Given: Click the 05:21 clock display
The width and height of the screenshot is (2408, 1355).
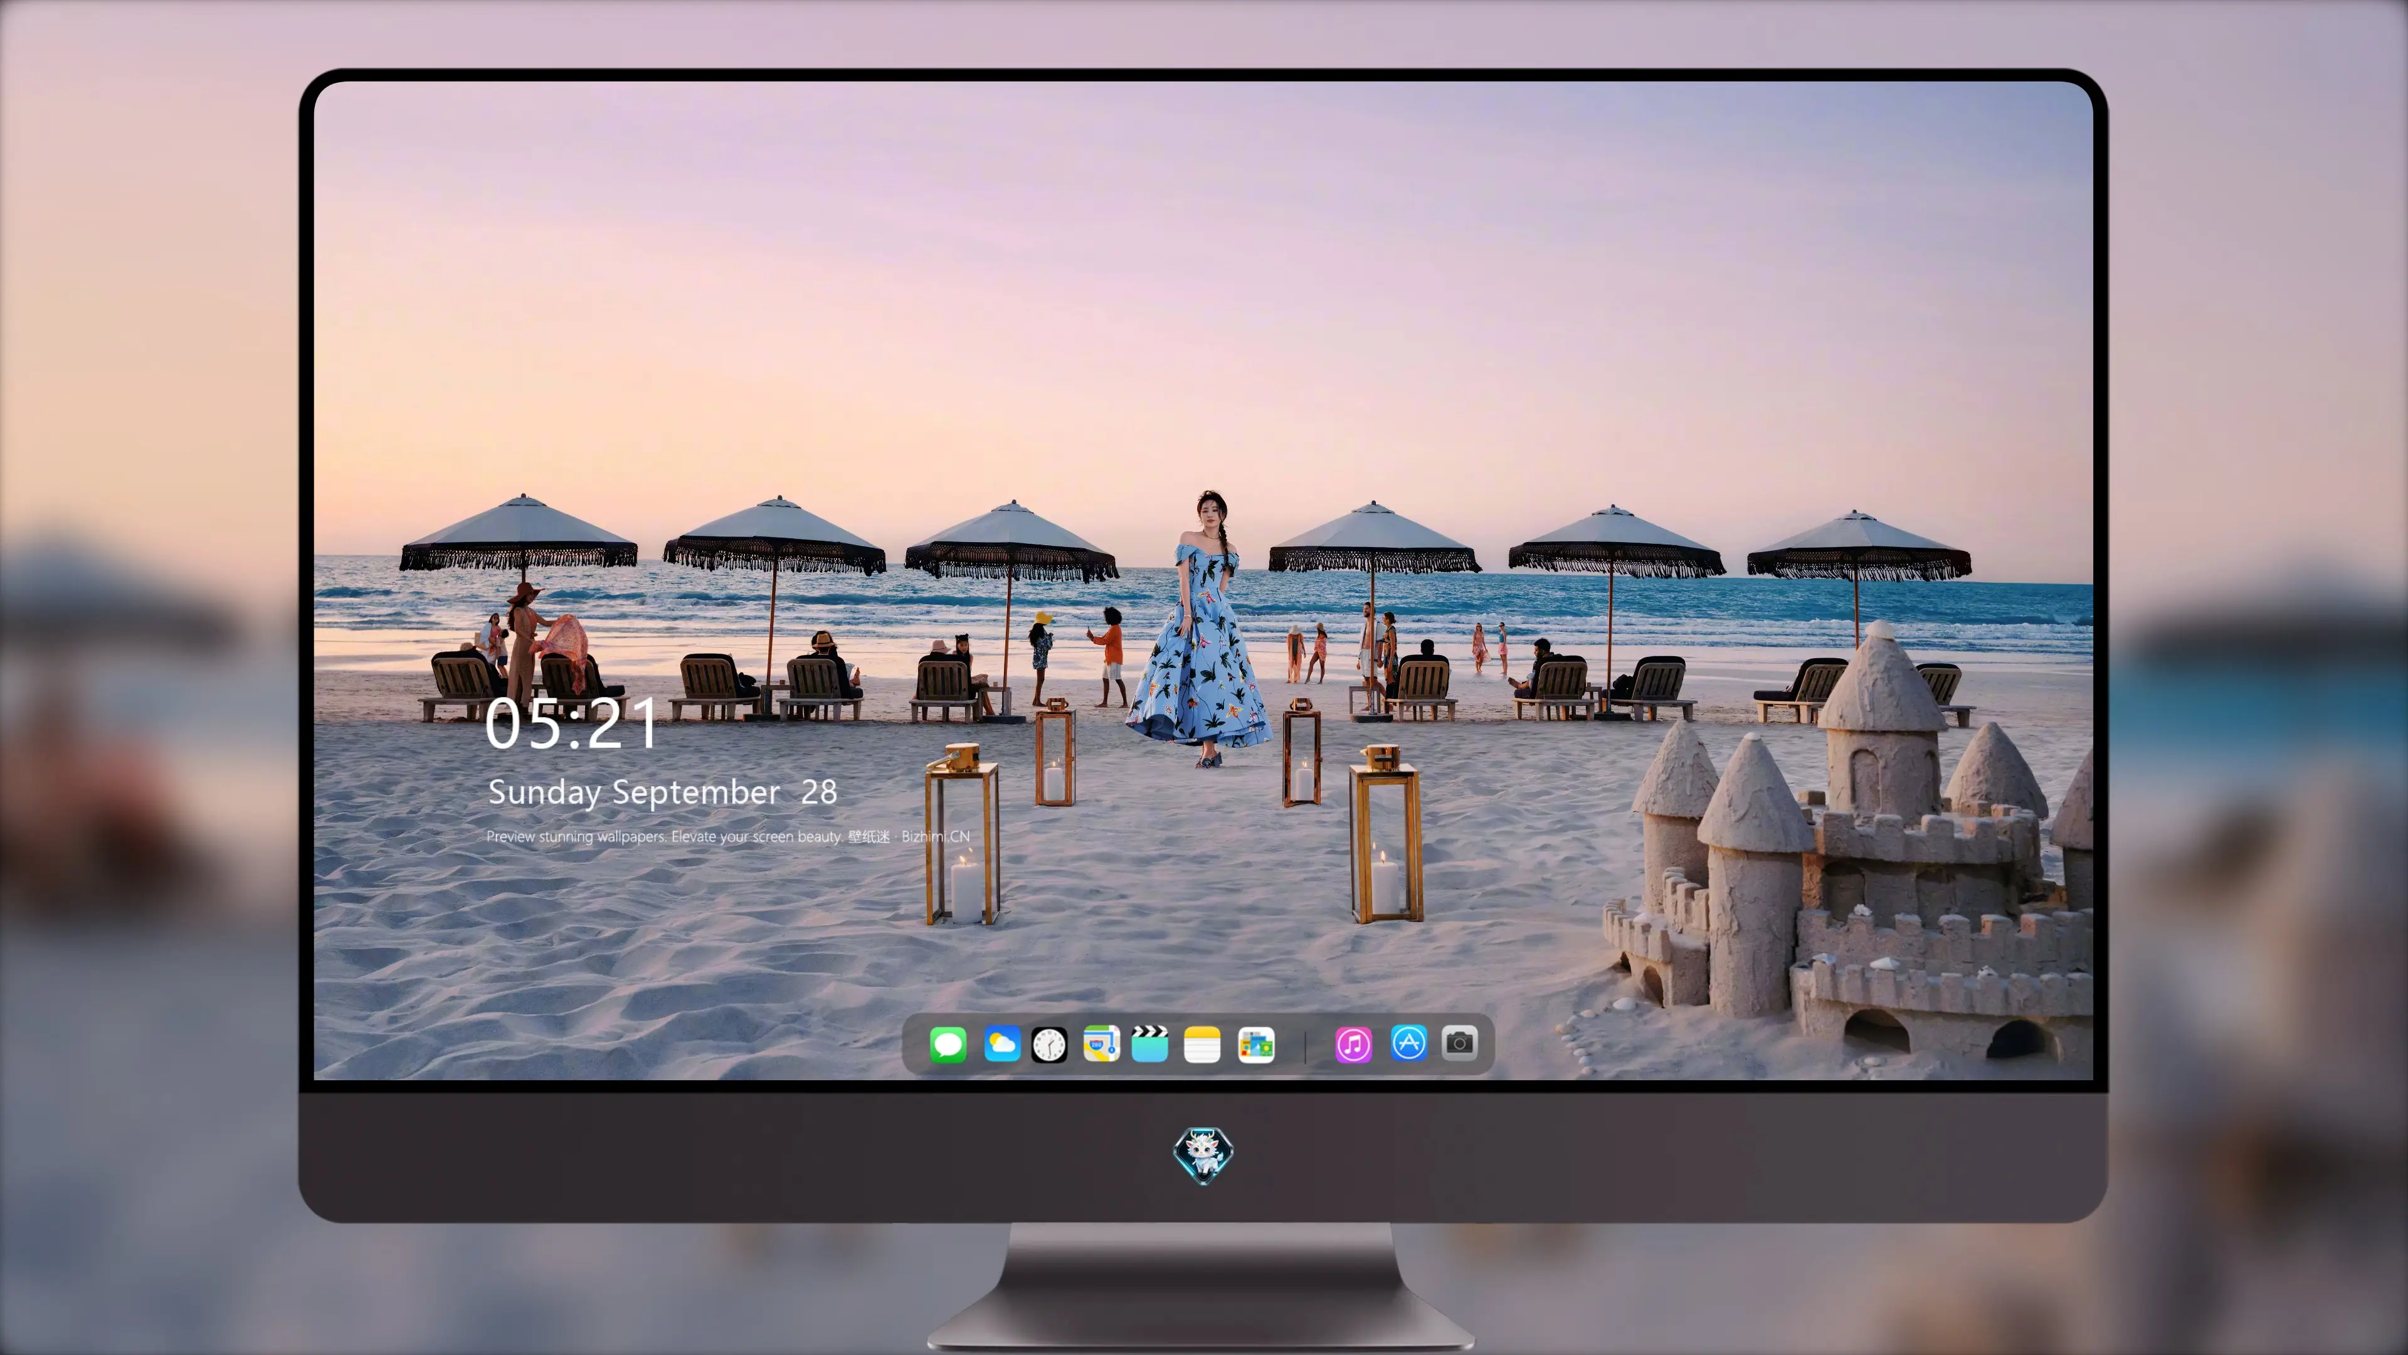Looking at the screenshot, I should click(x=571, y=724).
